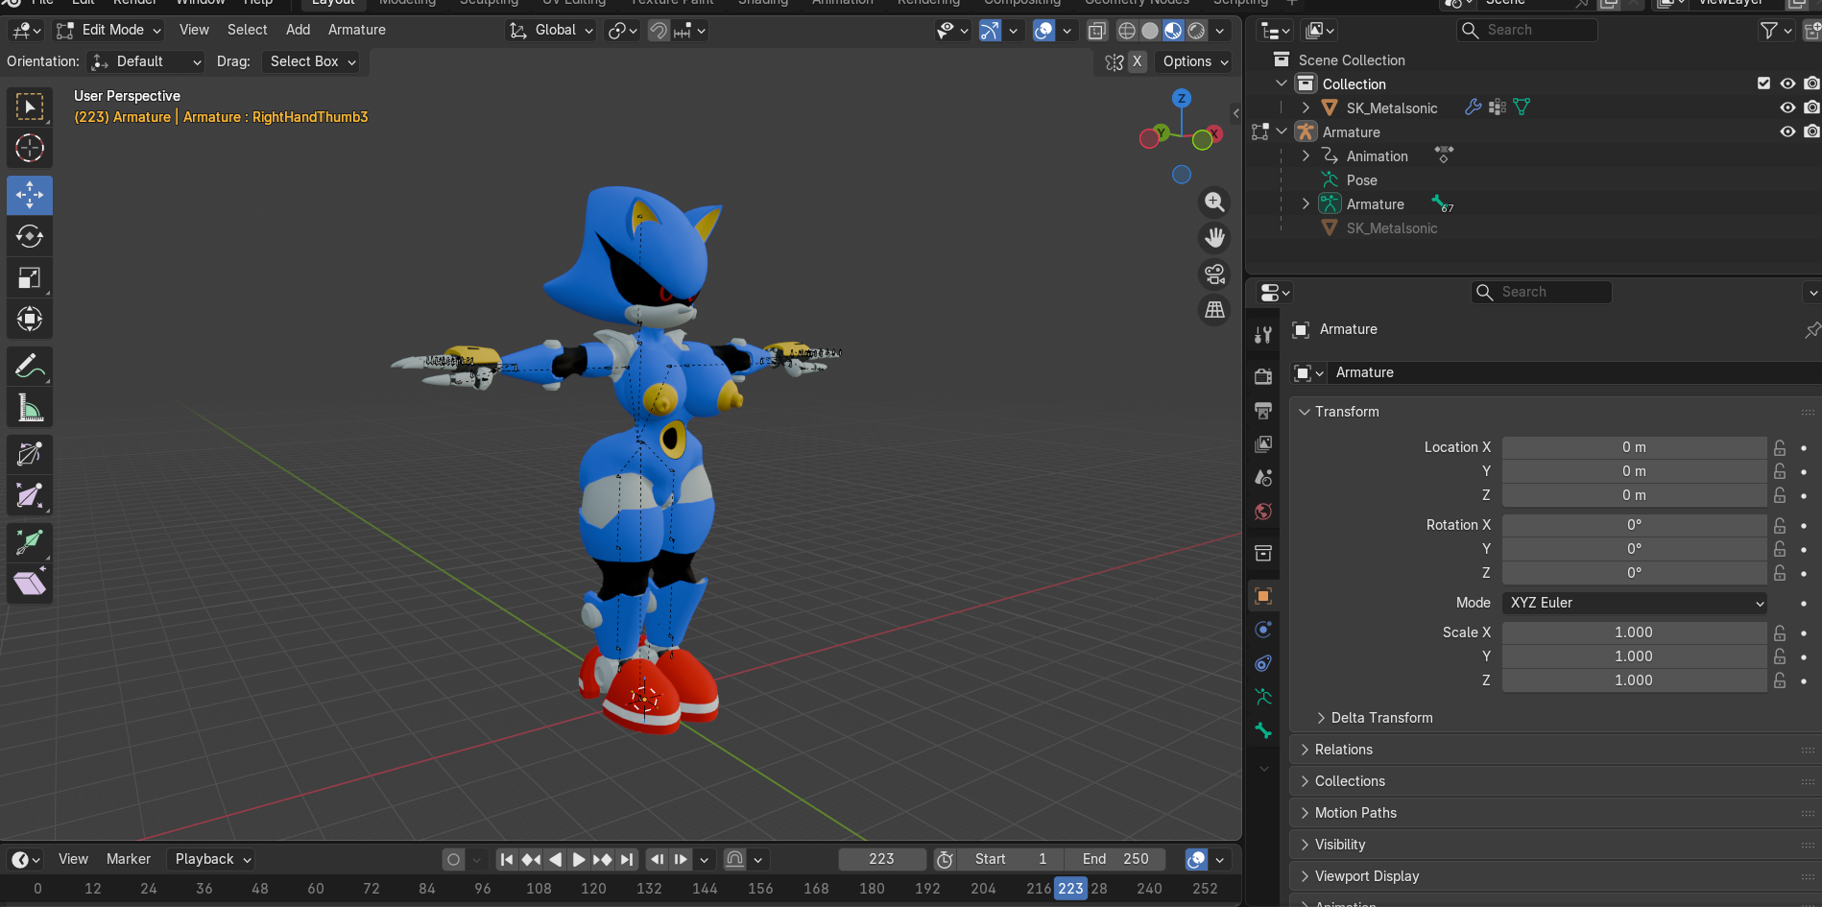Toggle gizmo visibility in the viewport
The width and height of the screenshot is (1822, 907).
click(990, 31)
